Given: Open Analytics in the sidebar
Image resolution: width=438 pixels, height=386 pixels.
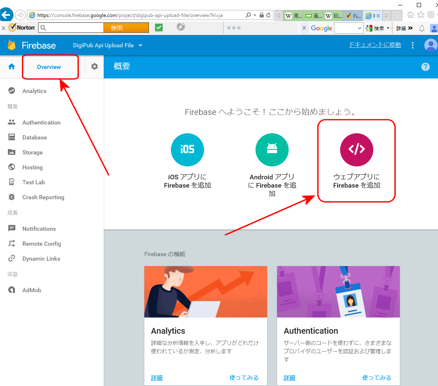Looking at the screenshot, I should (34, 91).
